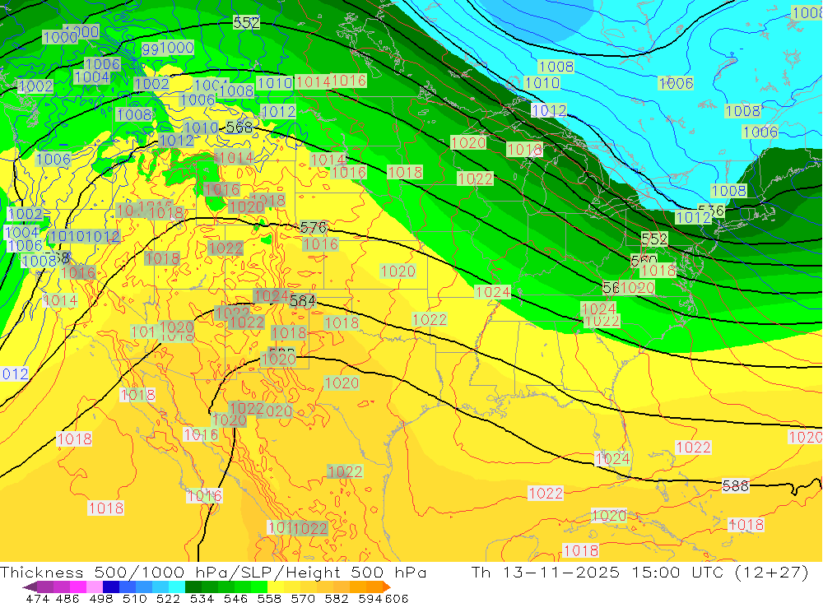Click the 588 height contour label
The height and width of the screenshot is (603, 823).
coord(735,486)
